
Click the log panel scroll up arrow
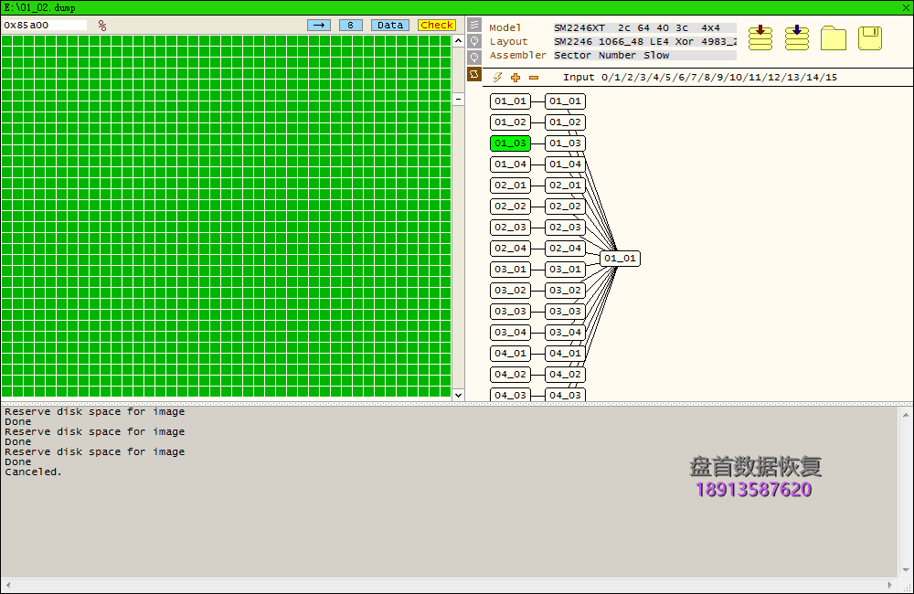[905, 415]
